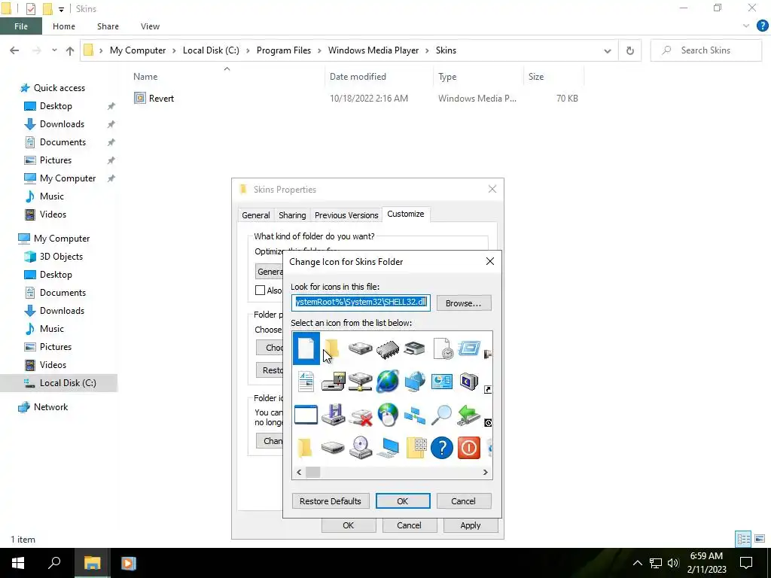Select the Internet Explorer globe icon
Screen dimensions: 771x578
click(x=388, y=382)
